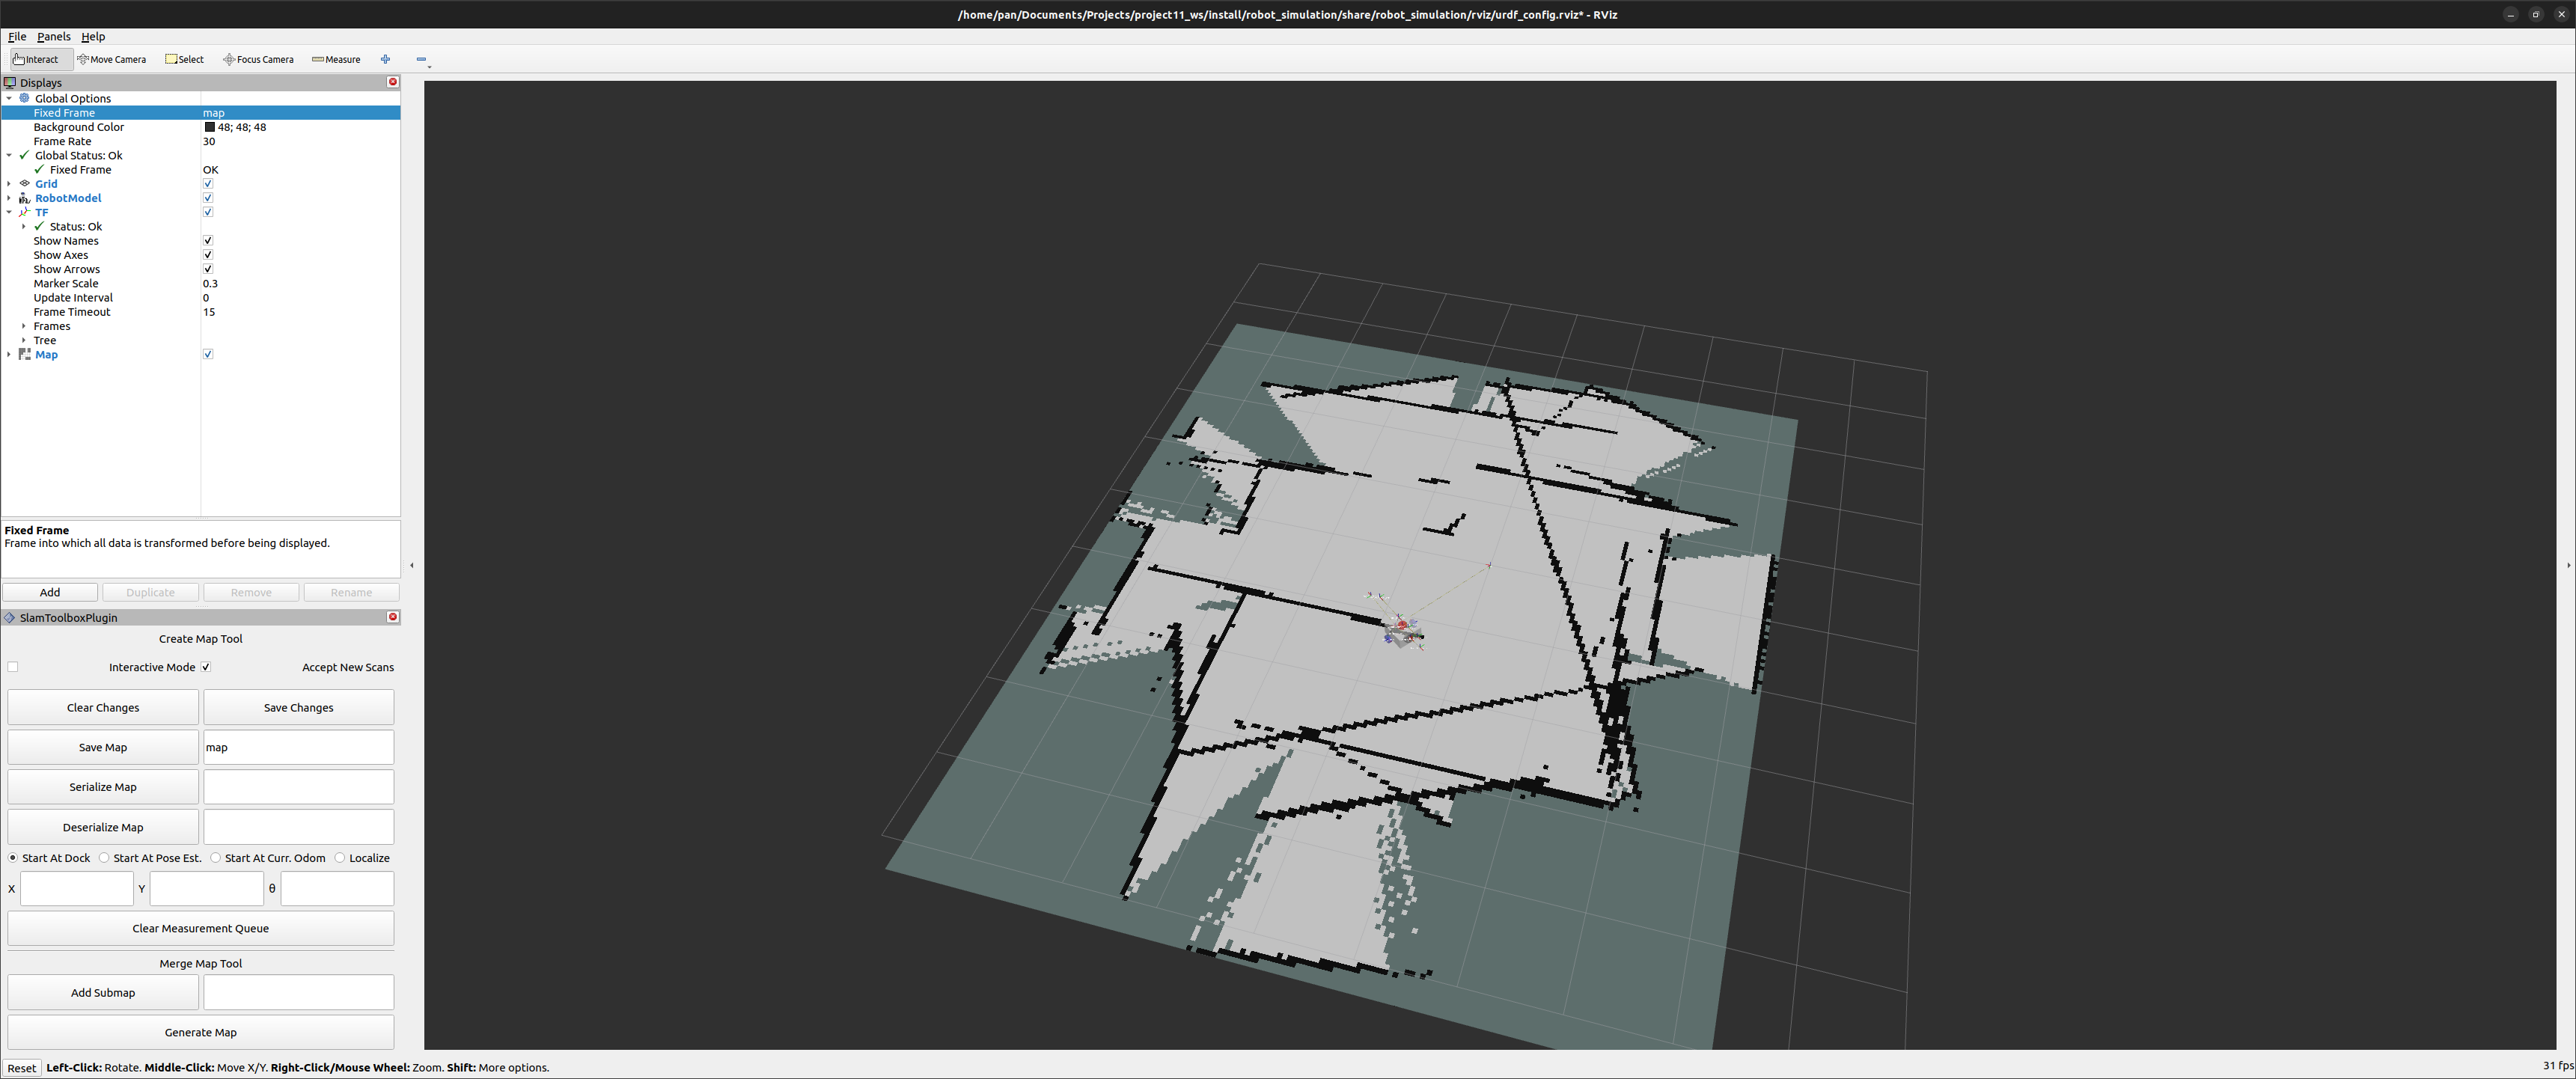2576x1079 pixels.
Task: Click the Grid display icon
Action: [x=25, y=184]
